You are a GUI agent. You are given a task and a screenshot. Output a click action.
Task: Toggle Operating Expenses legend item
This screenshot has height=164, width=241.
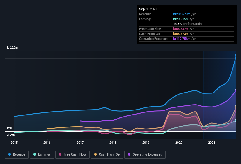point(145,154)
